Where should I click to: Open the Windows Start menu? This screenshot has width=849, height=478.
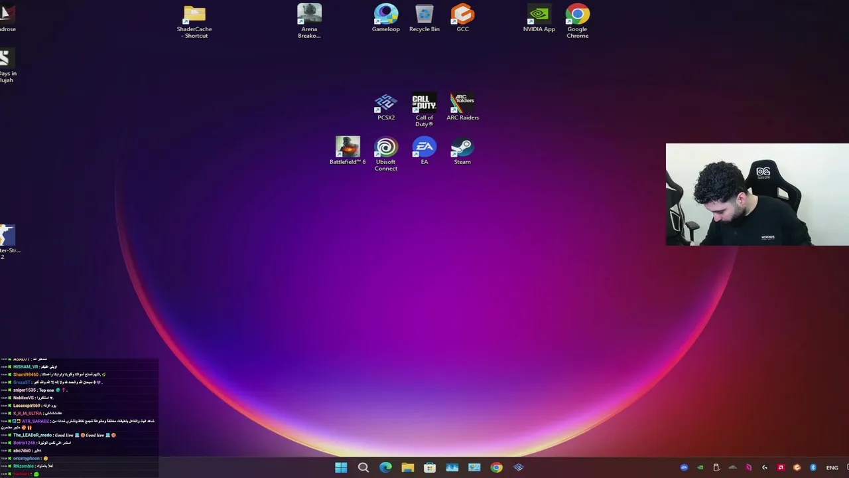click(x=341, y=467)
